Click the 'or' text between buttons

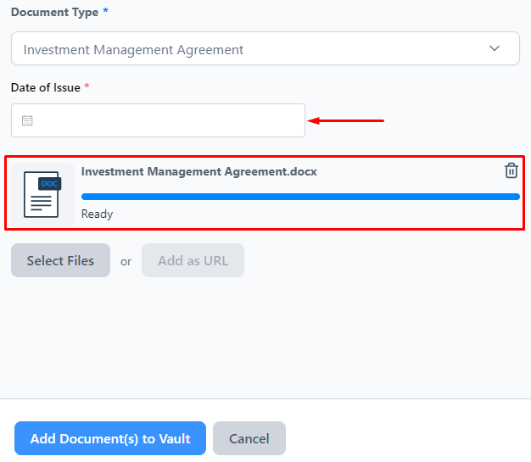tap(126, 262)
